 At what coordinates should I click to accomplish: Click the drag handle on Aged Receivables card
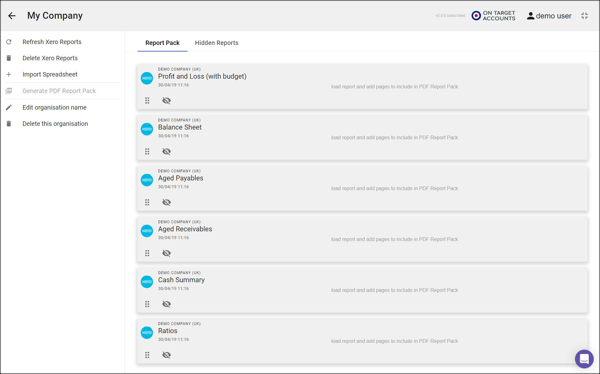147,253
